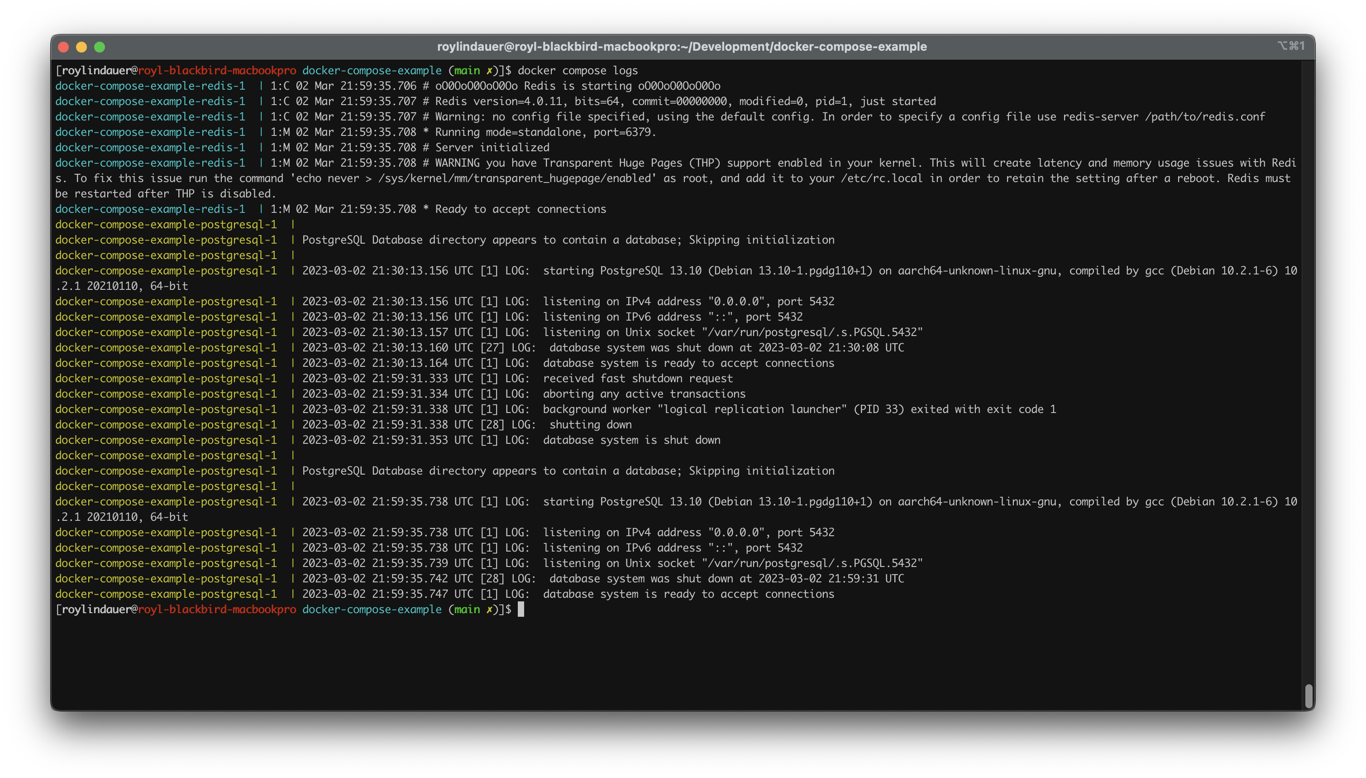Viewport: 1366px width, 778px height.
Task: Click 'docker-compose-example' directory in bottom prompt
Action: click(x=372, y=609)
